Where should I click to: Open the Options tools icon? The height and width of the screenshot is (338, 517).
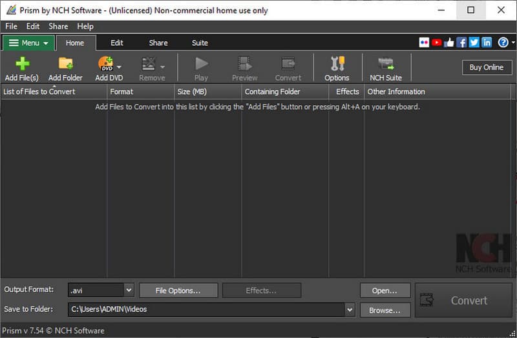click(337, 64)
